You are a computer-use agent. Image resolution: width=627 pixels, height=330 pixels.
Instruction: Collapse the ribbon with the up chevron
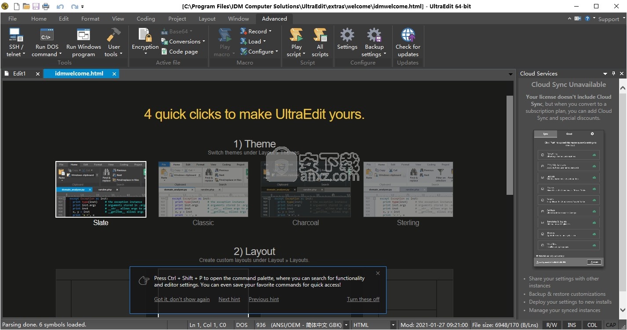click(x=569, y=18)
